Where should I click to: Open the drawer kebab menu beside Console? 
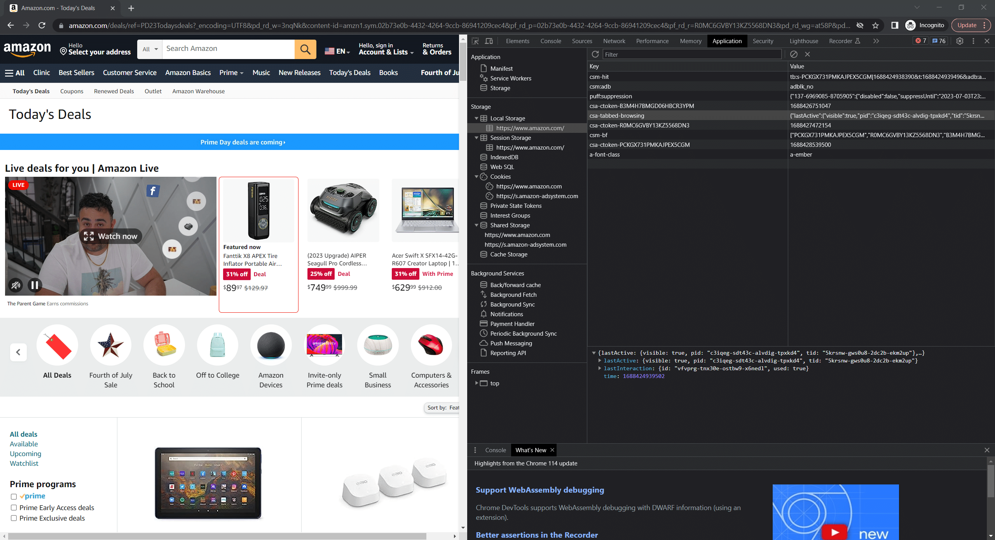point(475,450)
